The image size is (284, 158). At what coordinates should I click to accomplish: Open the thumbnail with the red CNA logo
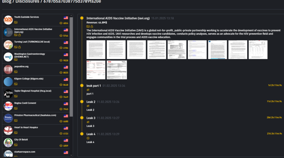pos(117,70)
